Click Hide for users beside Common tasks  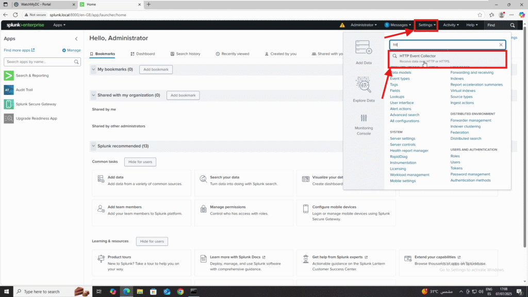pos(140,162)
